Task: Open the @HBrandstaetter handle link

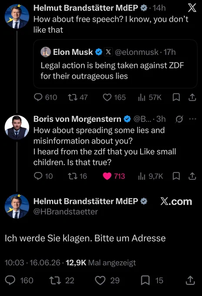Action: tap(65, 212)
